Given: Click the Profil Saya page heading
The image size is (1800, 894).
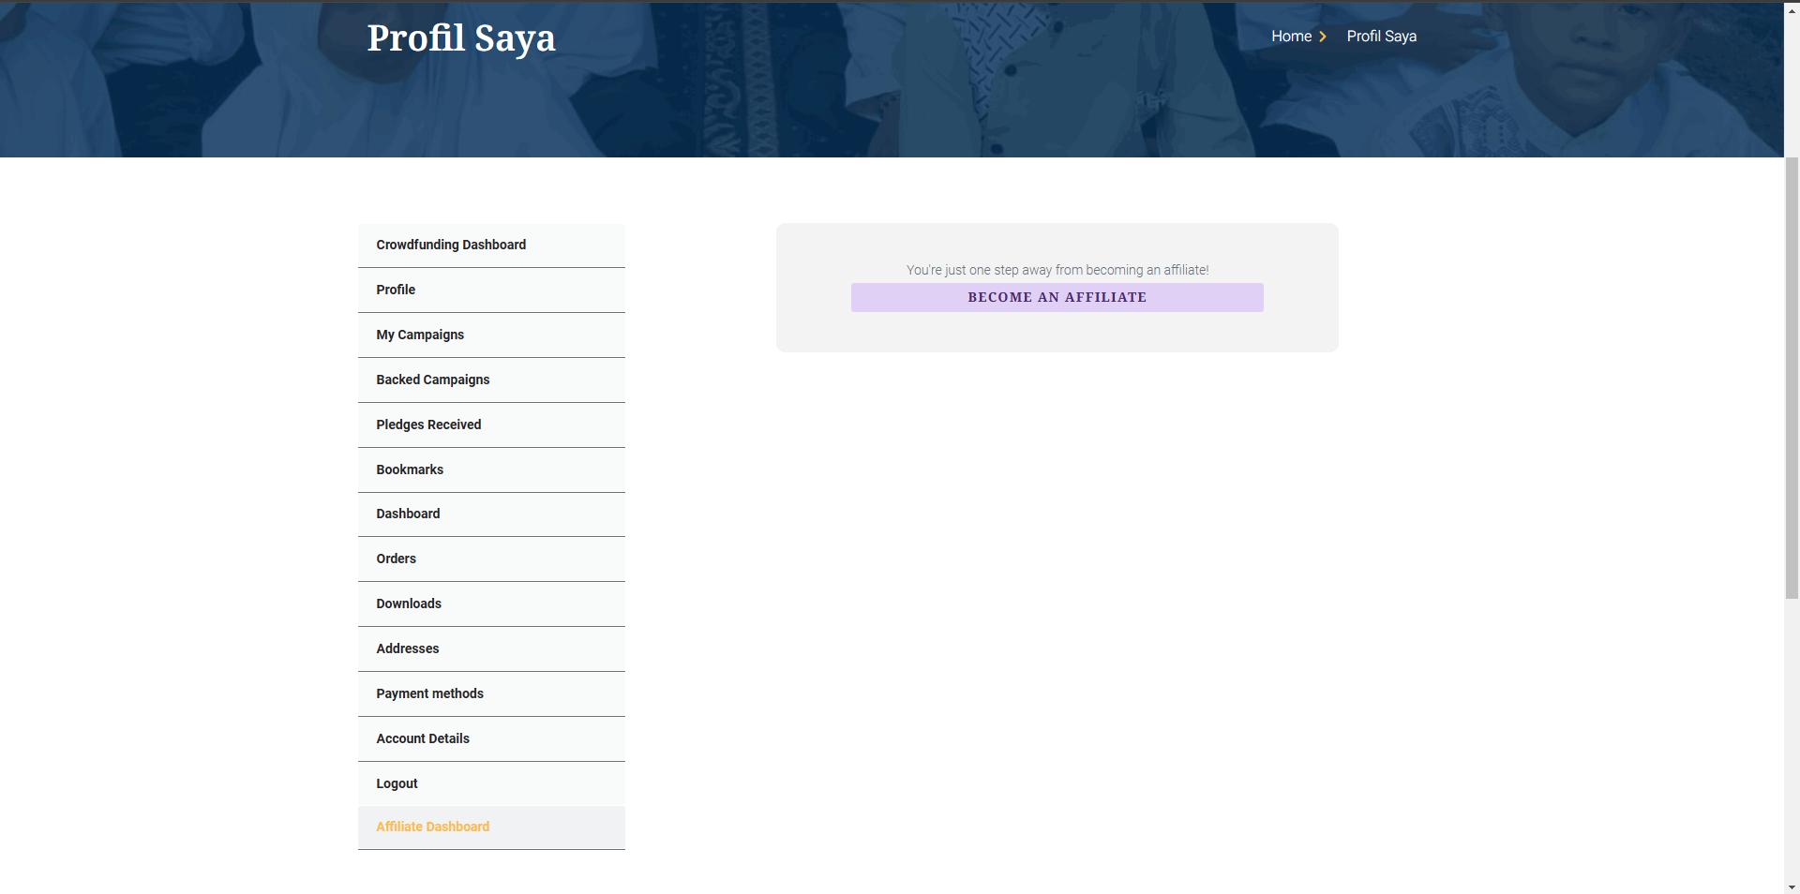Looking at the screenshot, I should pyautogui.click(x=461, y=38).
